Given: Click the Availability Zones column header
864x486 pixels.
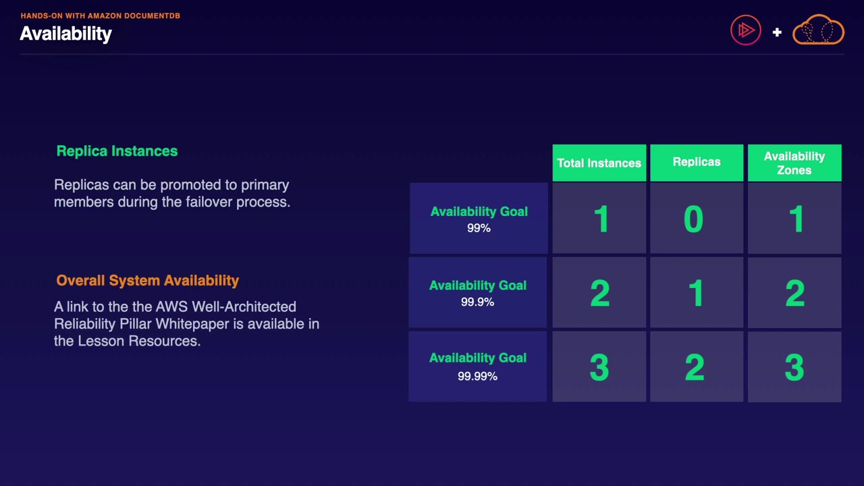Looking at the screenshot, I should click(794, 163).
